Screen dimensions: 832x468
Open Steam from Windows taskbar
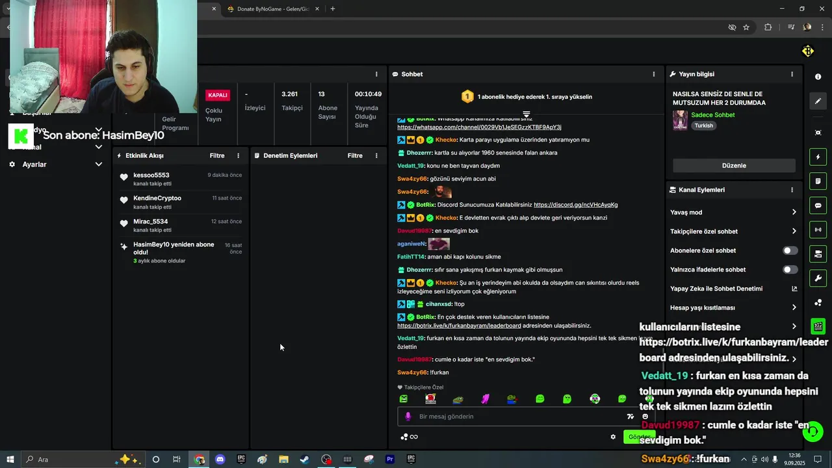tap(304, 460)
